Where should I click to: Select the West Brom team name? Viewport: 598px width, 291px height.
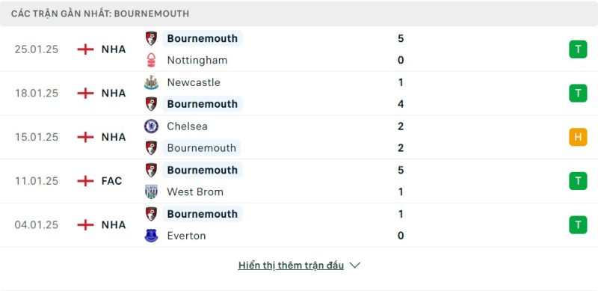point(195,192)
